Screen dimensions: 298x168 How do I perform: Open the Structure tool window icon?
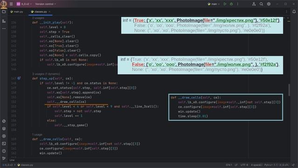[x=4, y=21]
